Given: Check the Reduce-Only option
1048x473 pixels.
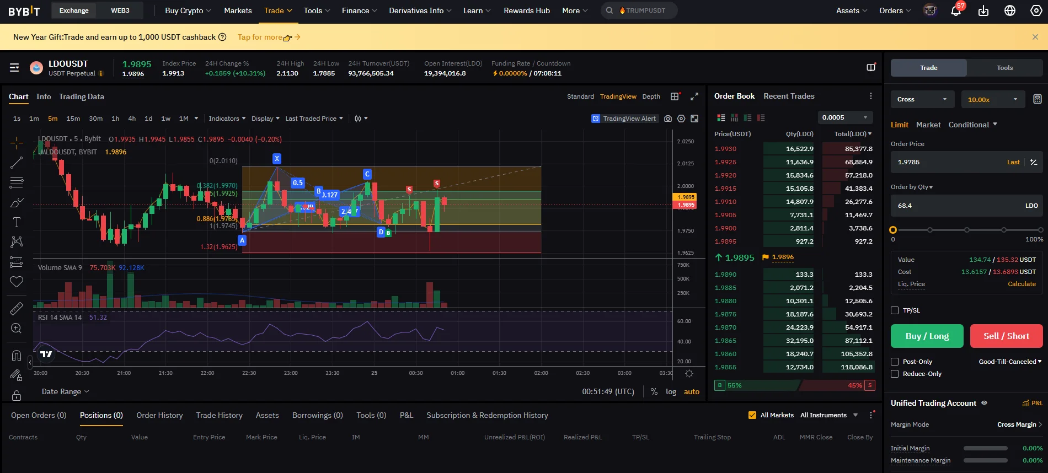Looking at the screenshot, I should 895,374.
